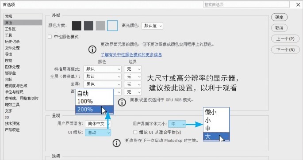Select the lightest color scheme swatch

tap(112, 26)
